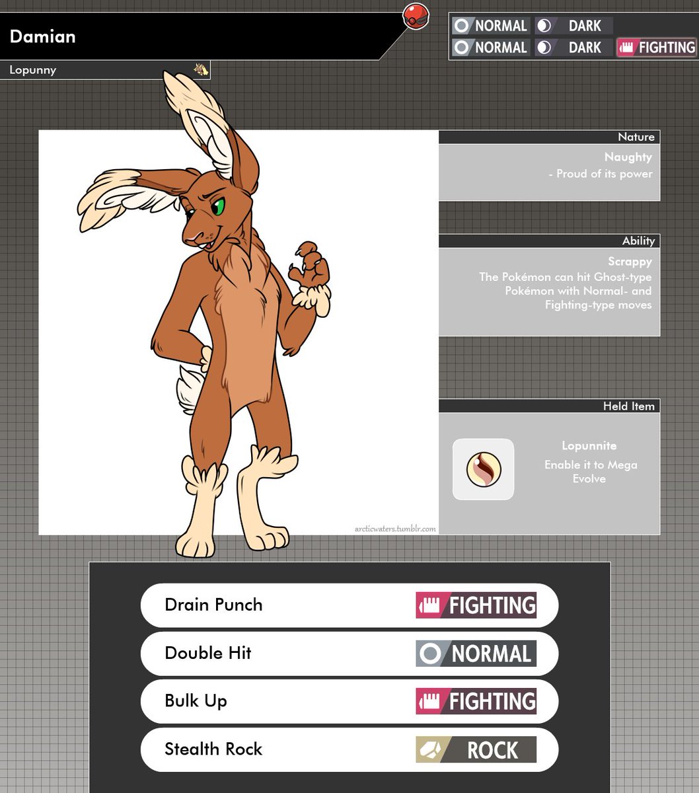Image resolution: width=699 pixels, height=793 pixels.
Task: Click the FIGHTING badge on Bulk Up row
Action: point(476,701)
